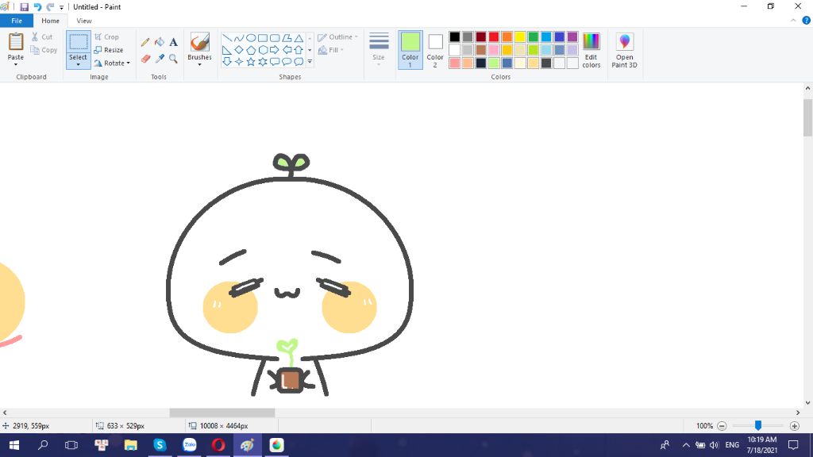Image resolution: width=813 pixels, height=457 pixels.
Task: Open Edit colors dialog
Action: click(591, 50)
